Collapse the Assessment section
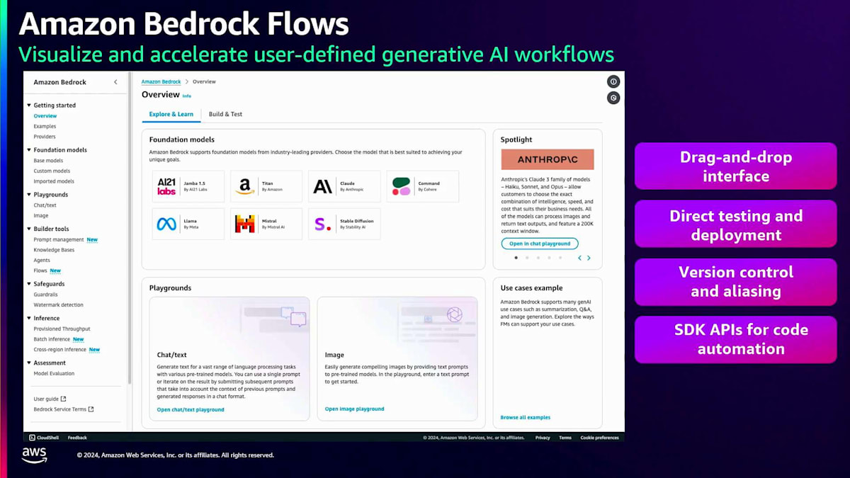This screenshot has width=850, height=478. [29, 363]
